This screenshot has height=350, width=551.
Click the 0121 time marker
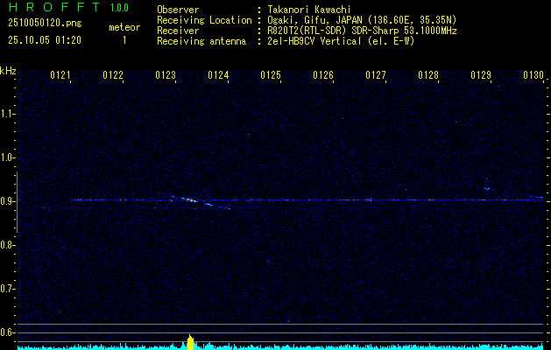tap(60, 75)
